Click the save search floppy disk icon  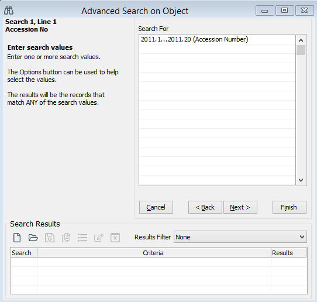pos(50,238)
